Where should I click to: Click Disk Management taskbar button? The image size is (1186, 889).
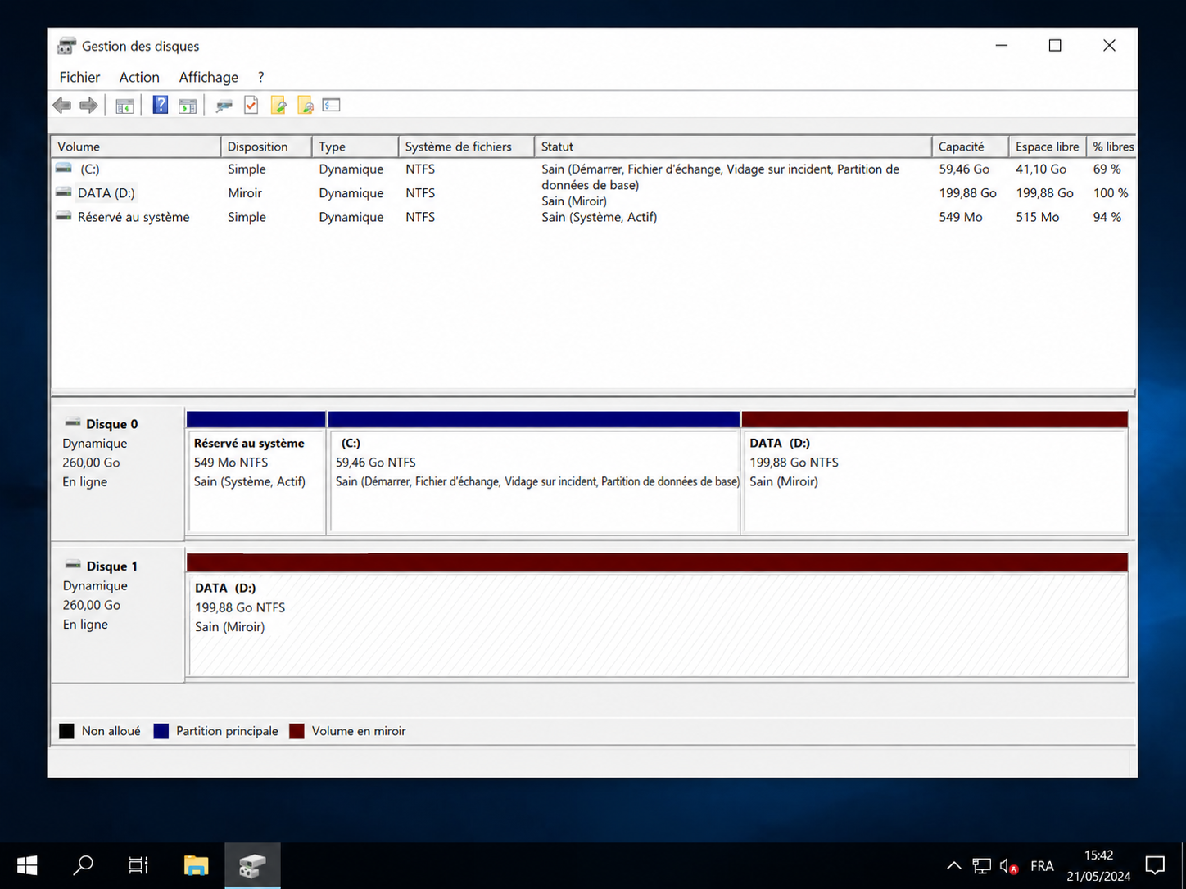(x=252, y=865)
